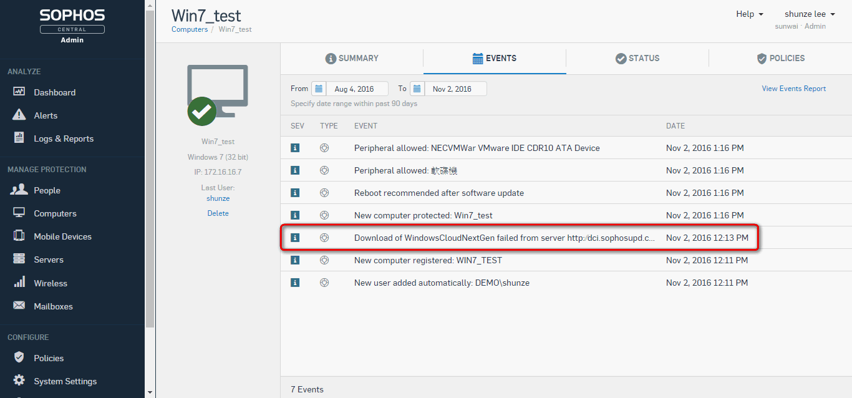Screen dimensions: 852x398
Task: Click the Mobile Devices icon
Action: coord(19,236)
